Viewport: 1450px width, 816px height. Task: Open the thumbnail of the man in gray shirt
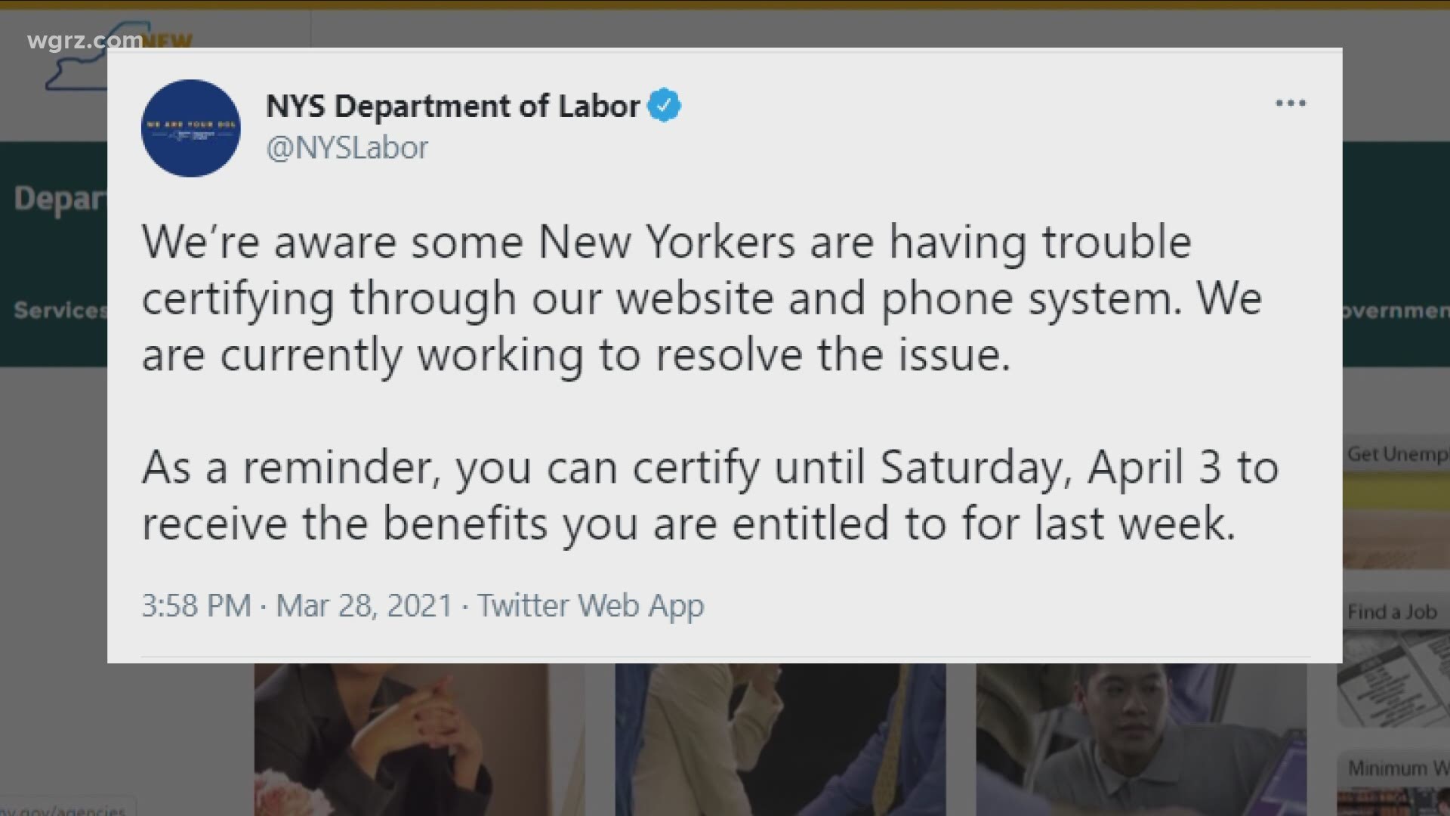click(x=1140, y=739)
